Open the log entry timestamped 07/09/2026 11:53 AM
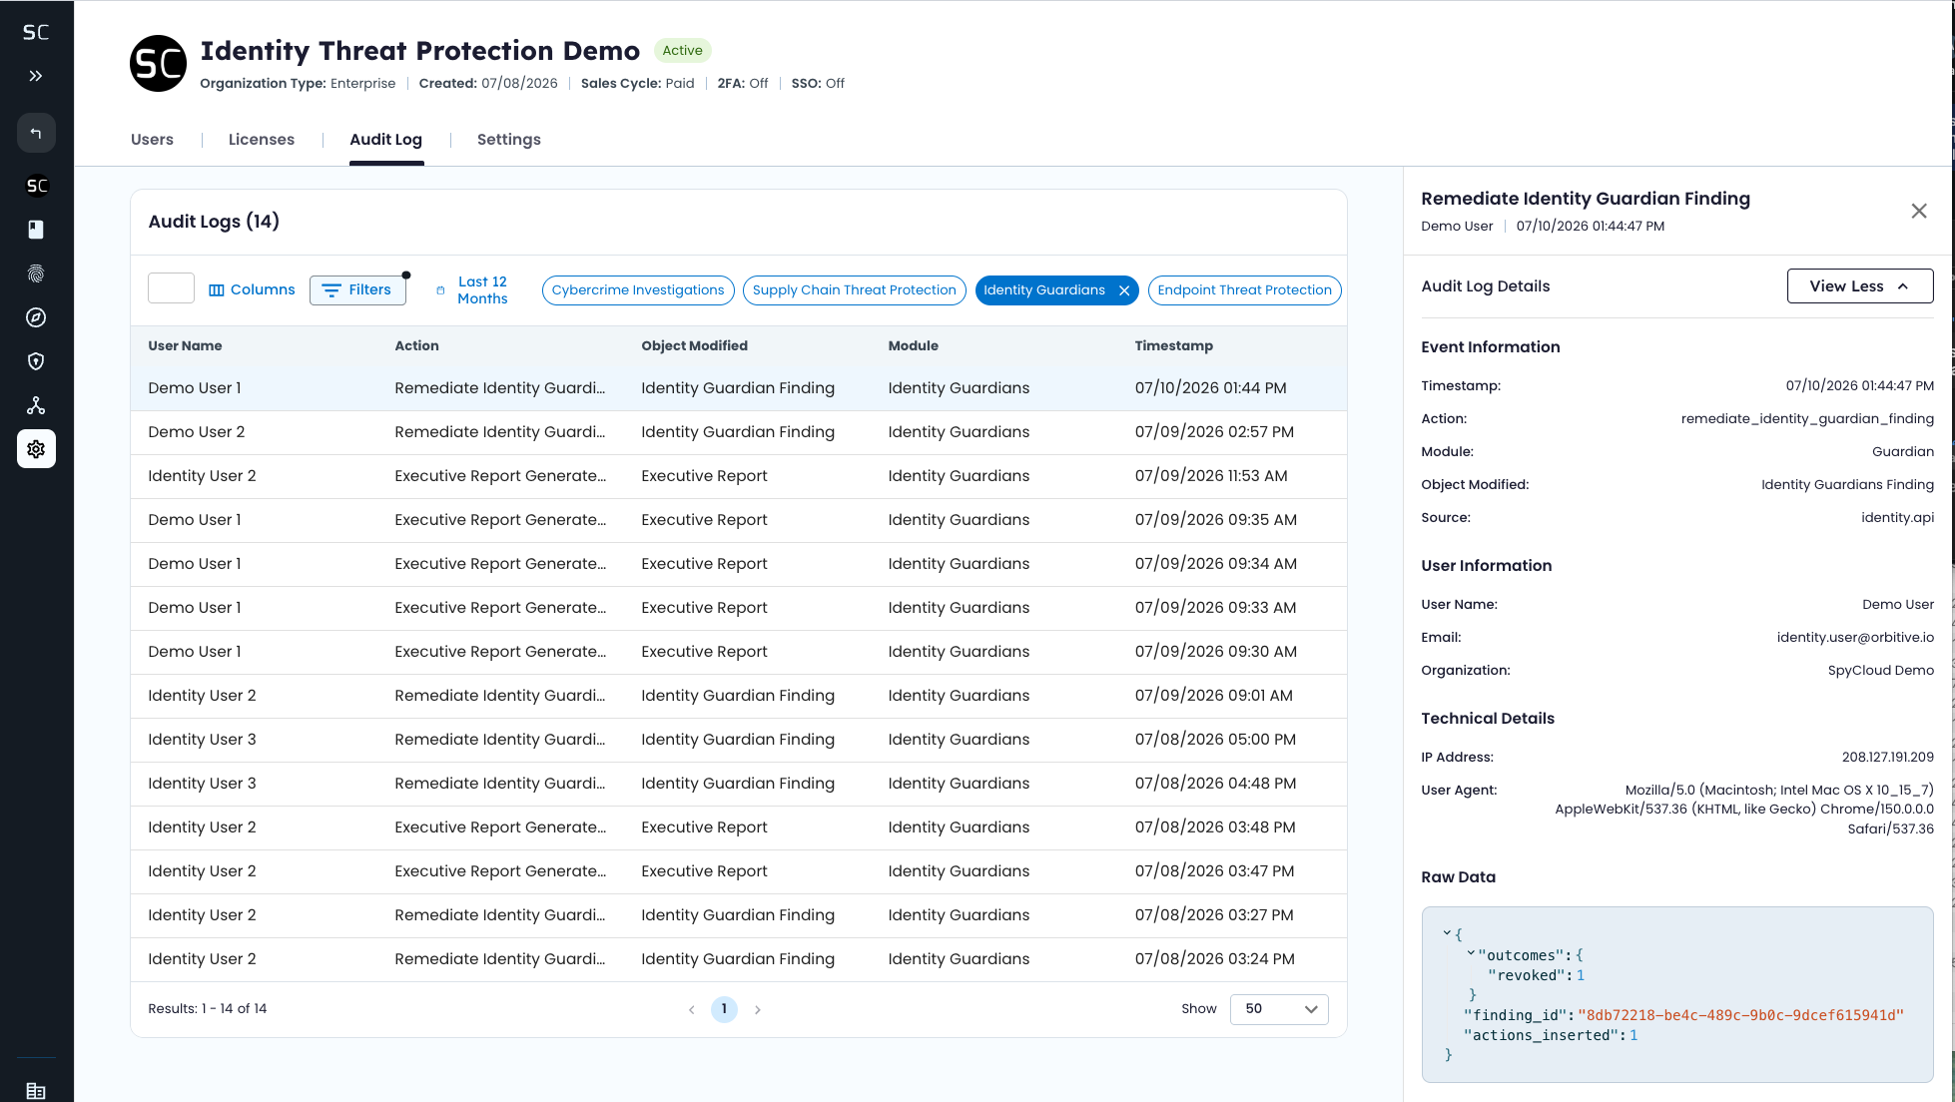Viewport: 1955px width, 1102px height. [x=739, y=476]
